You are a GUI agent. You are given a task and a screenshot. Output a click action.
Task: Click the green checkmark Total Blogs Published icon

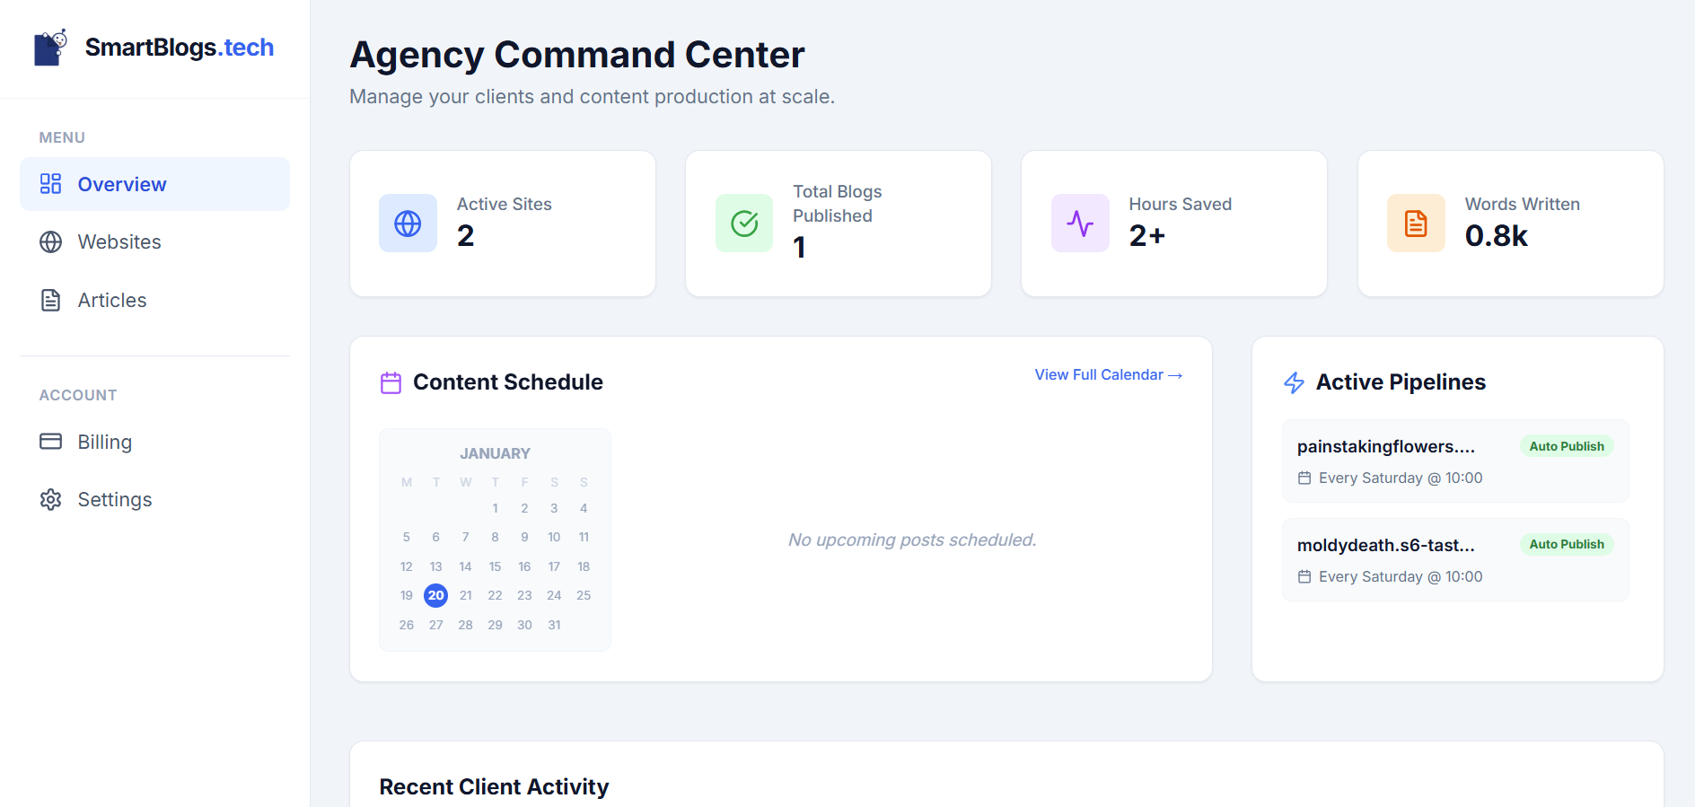coord(743,224)
